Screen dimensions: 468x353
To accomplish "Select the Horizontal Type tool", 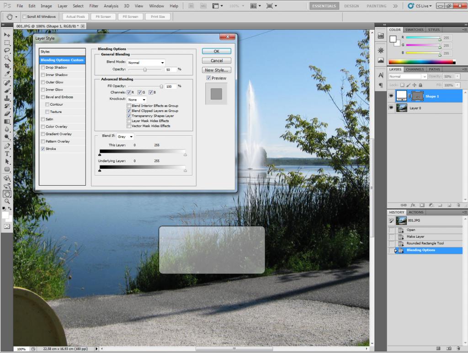I will pyautogui.click(x=7, y=154).
